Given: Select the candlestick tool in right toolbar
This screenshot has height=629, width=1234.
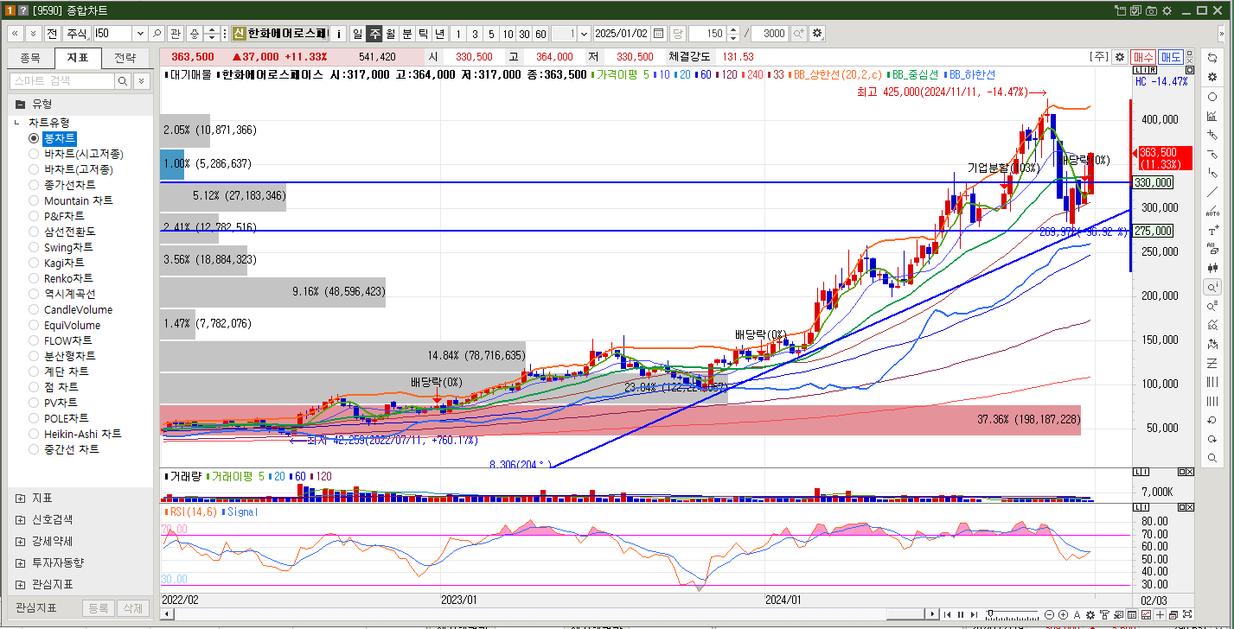Looking at the screenshot, I should [1212, 268].
